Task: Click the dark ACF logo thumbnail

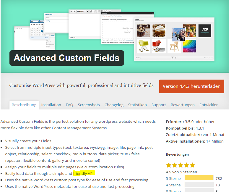Action: pyautogui.click(x=205, y=31)
